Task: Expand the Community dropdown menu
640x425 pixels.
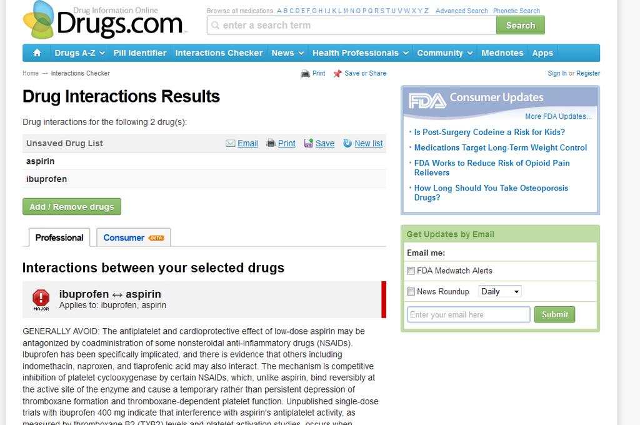Action: pos(444,53)
